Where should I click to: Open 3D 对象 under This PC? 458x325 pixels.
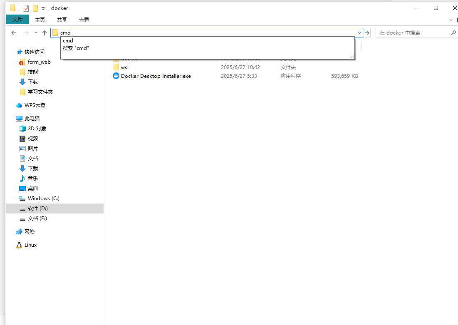click(x=37, y=129)
